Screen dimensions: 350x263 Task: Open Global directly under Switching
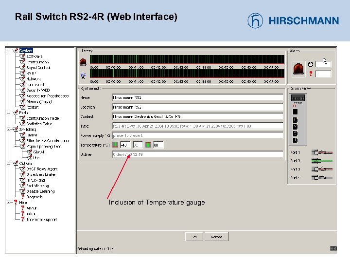point(32,135)
